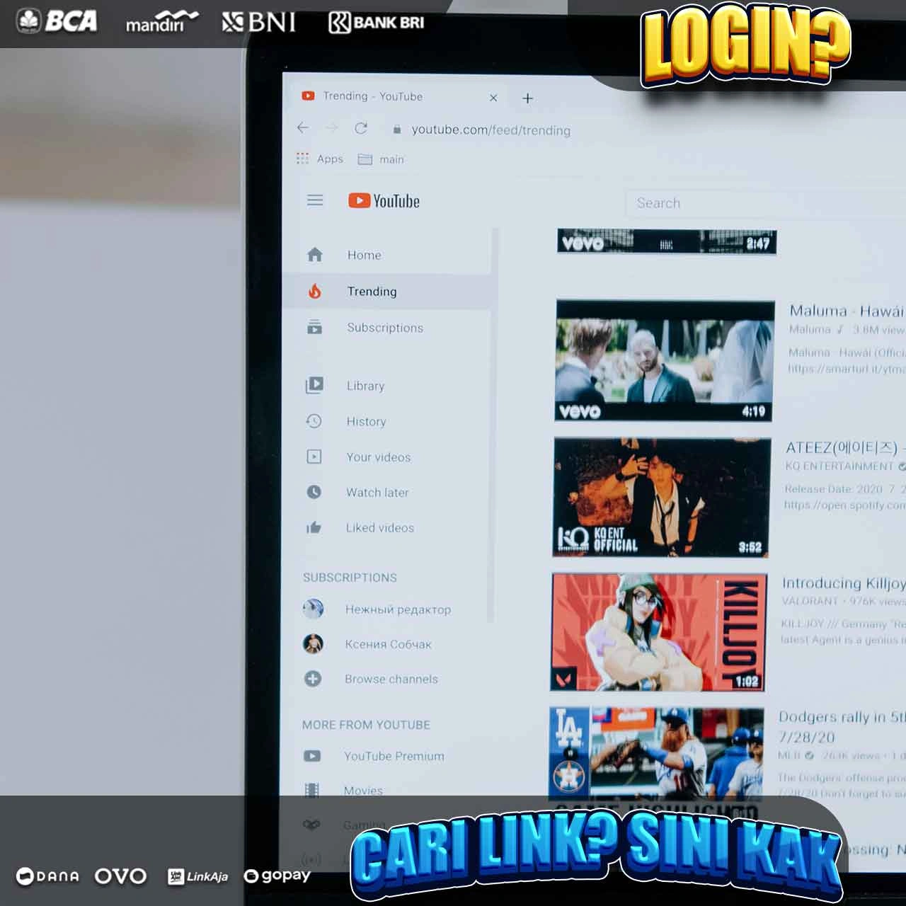Open Watch later playlist
This screenshot has height=906, width=906.
point(386,493)
